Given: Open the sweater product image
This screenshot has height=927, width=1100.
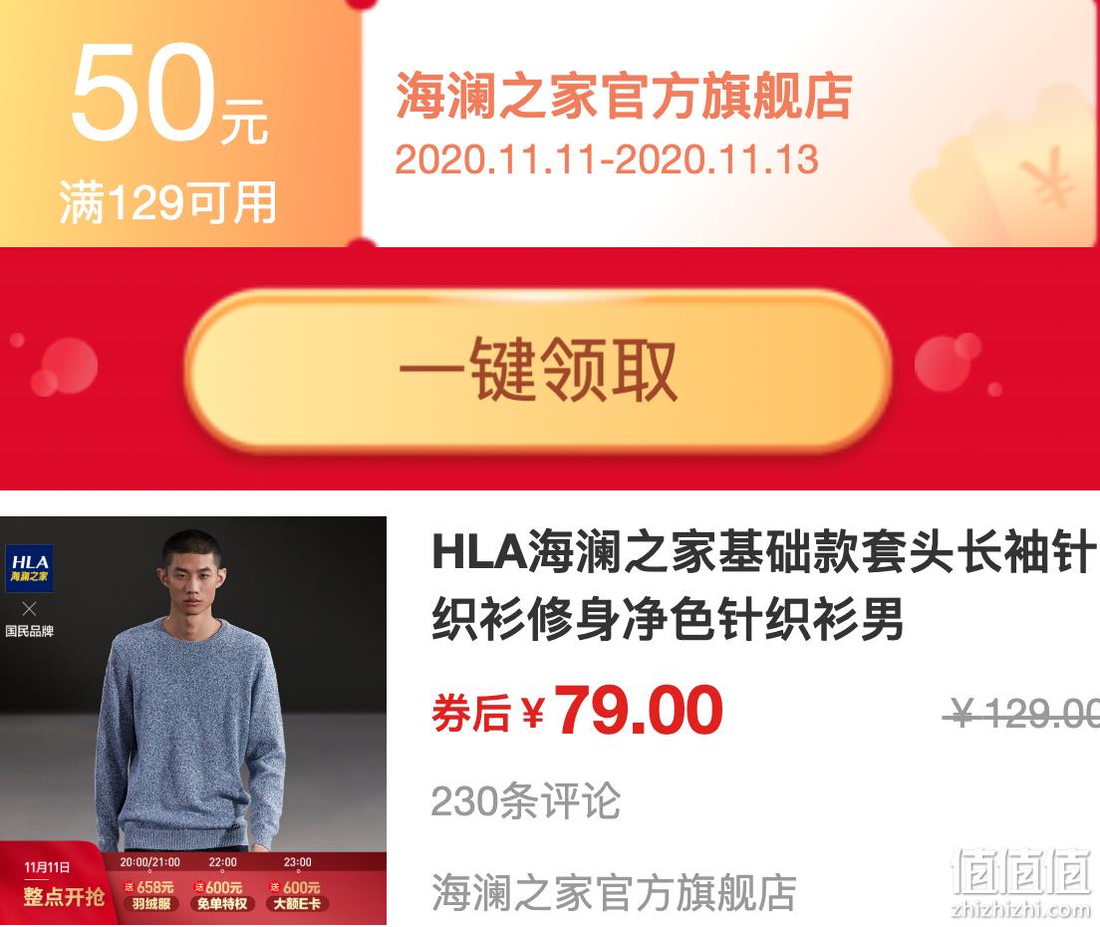Looking at the screenshot, I should pos(193,720).
